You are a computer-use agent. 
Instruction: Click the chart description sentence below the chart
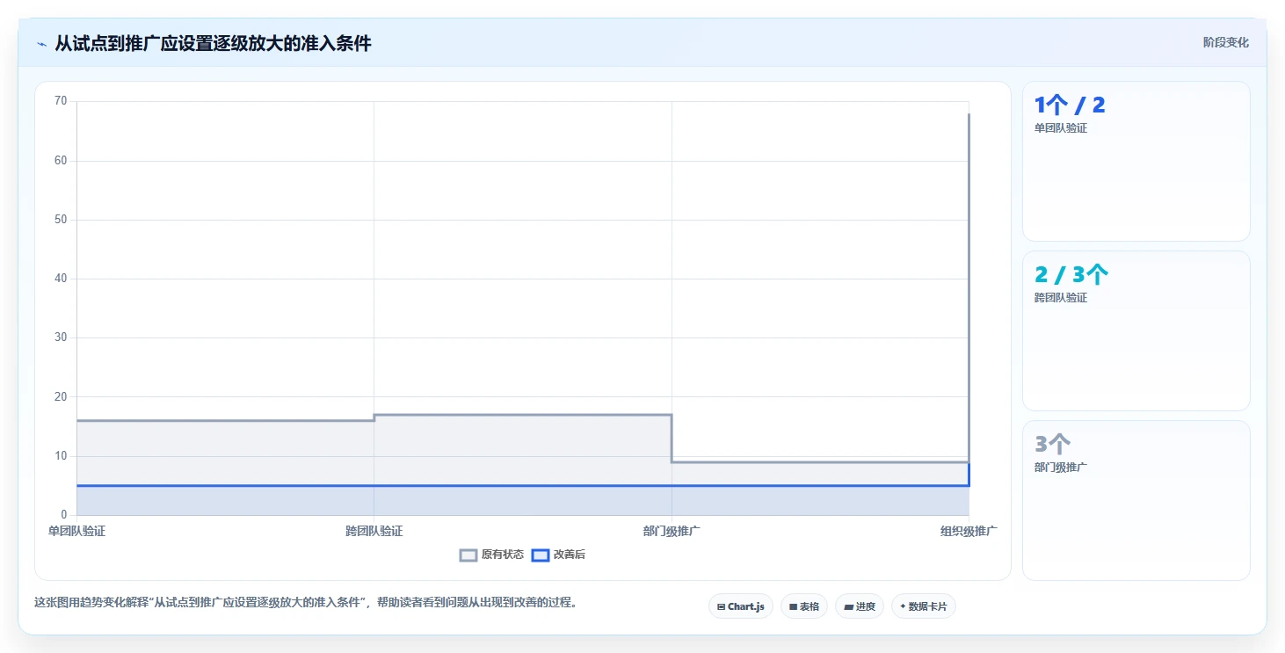pyautogui.click(x=306, y=603)
